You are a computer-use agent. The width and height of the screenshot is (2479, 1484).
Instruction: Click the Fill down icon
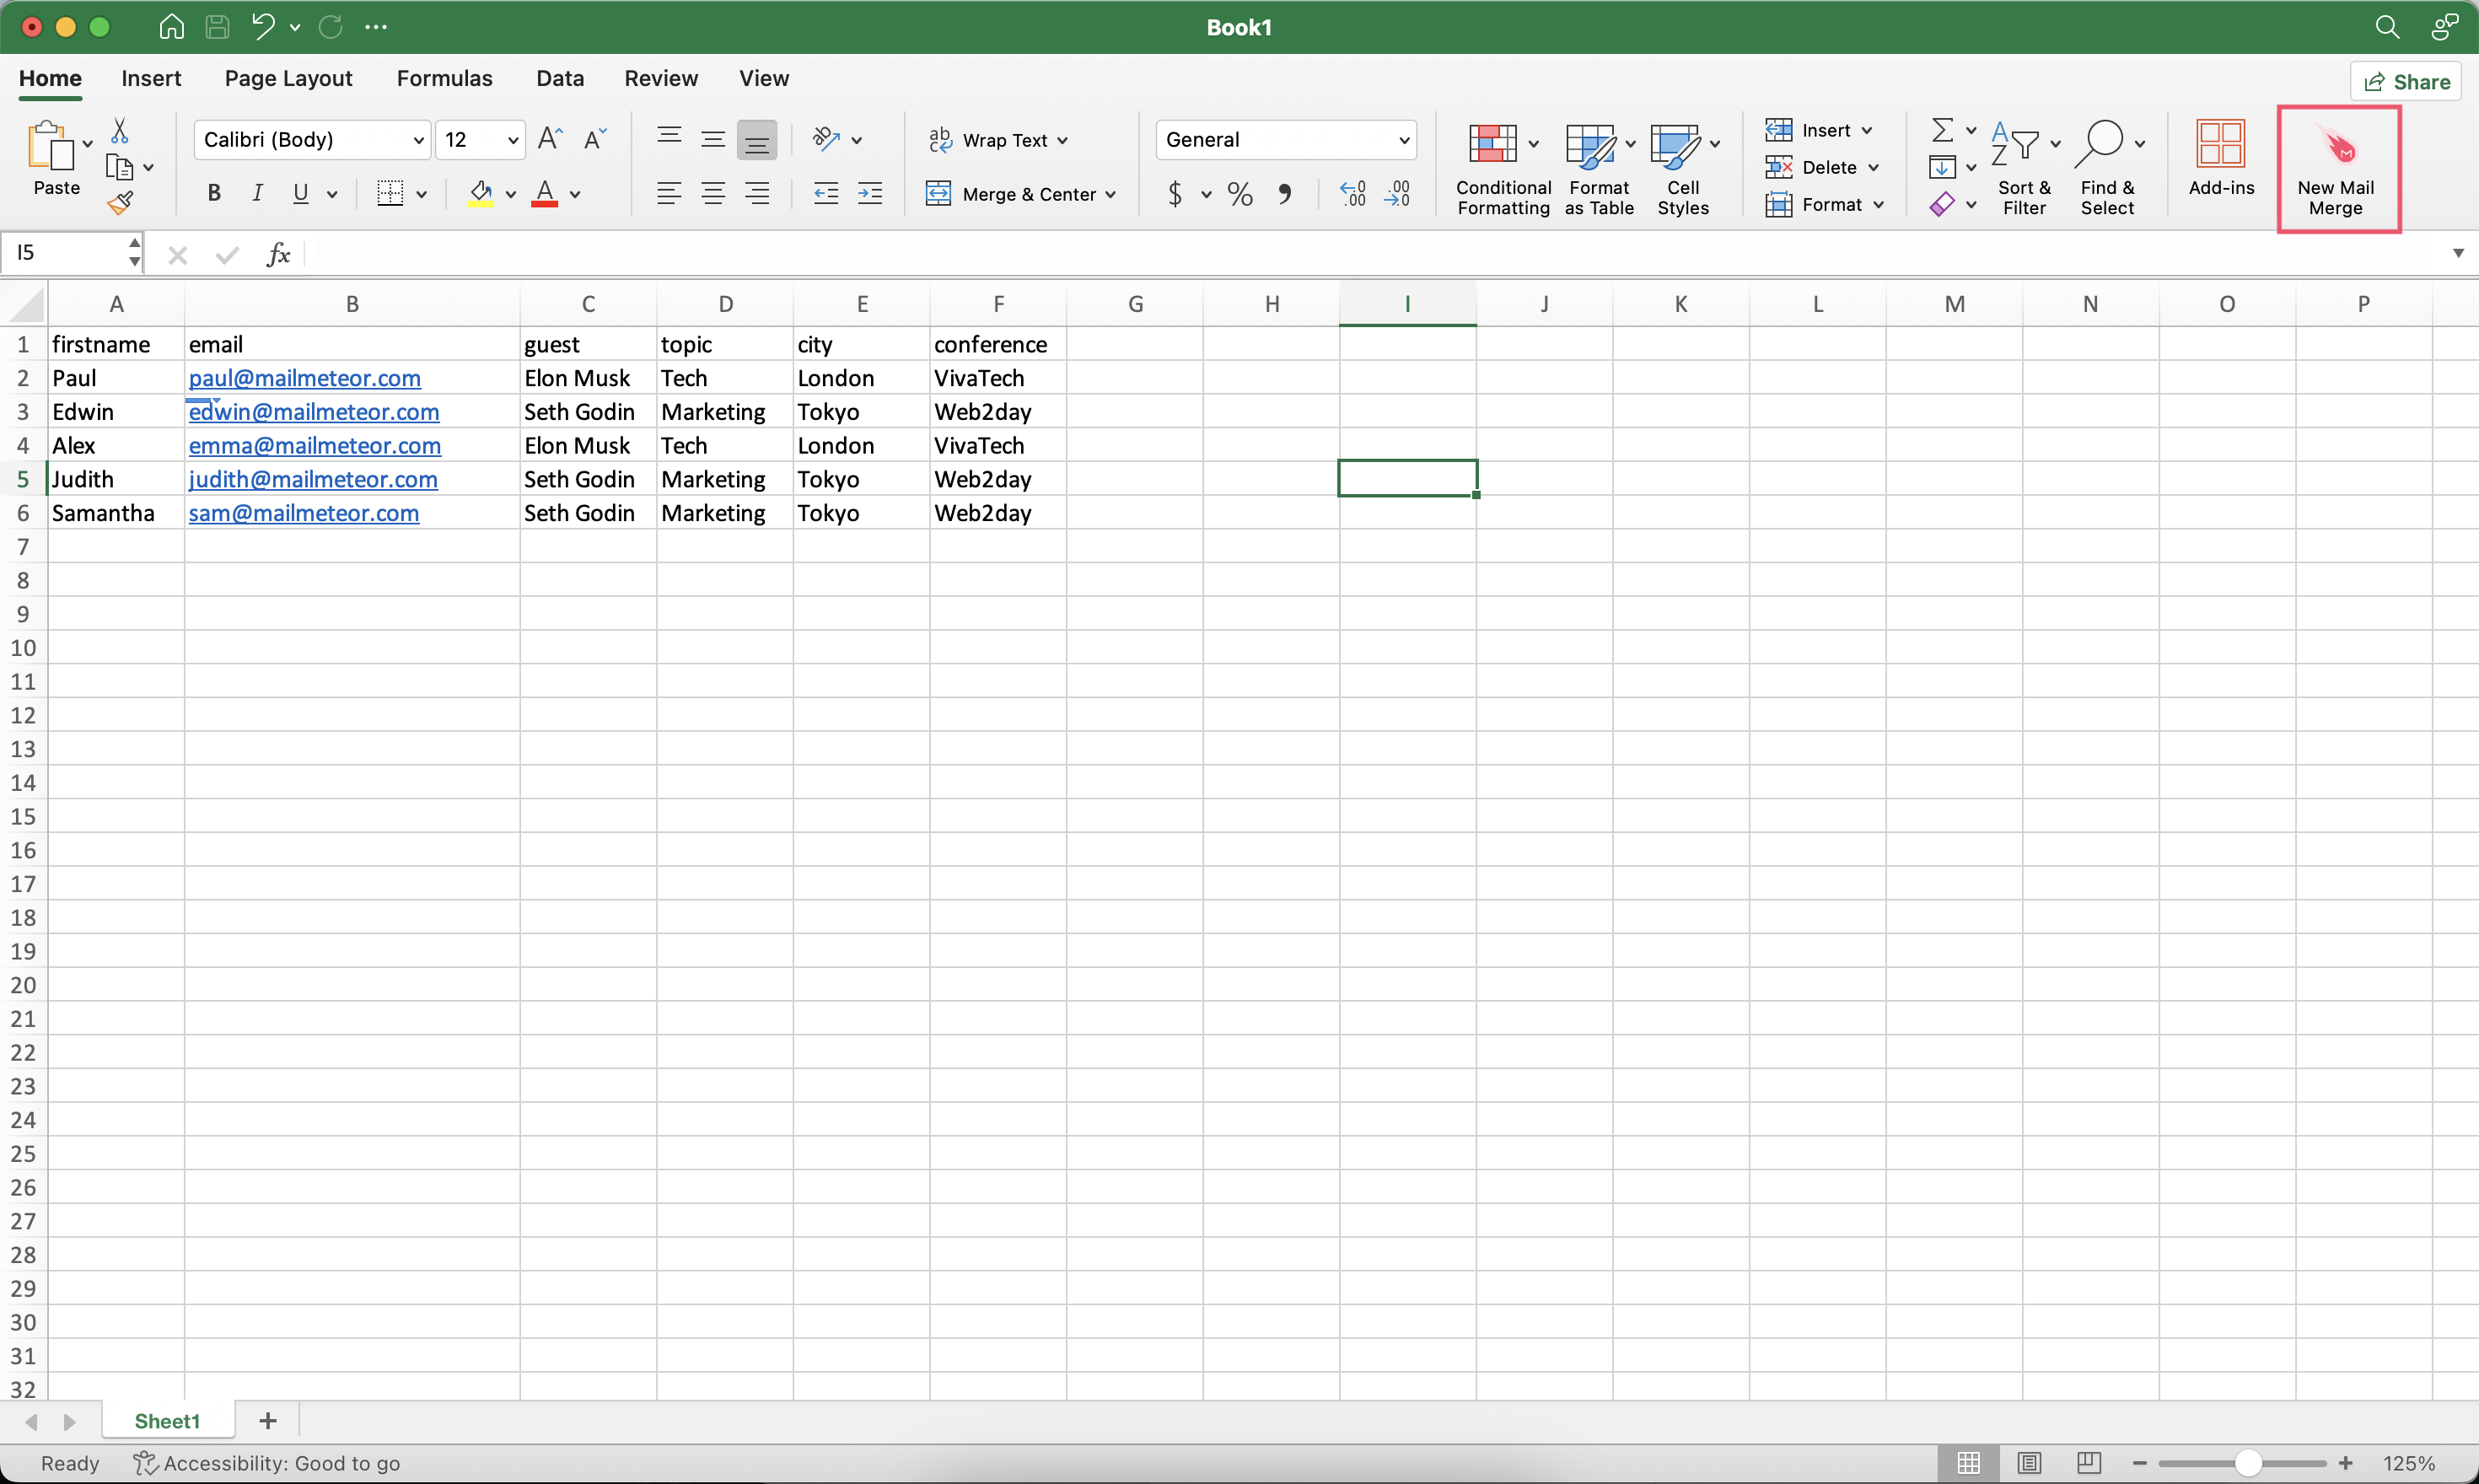click(x=1942, y=167)
